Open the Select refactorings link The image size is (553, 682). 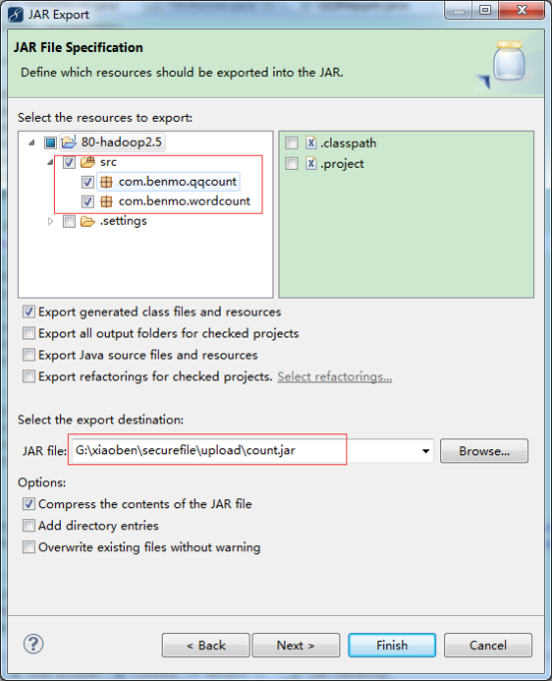(x=334, y=376)
